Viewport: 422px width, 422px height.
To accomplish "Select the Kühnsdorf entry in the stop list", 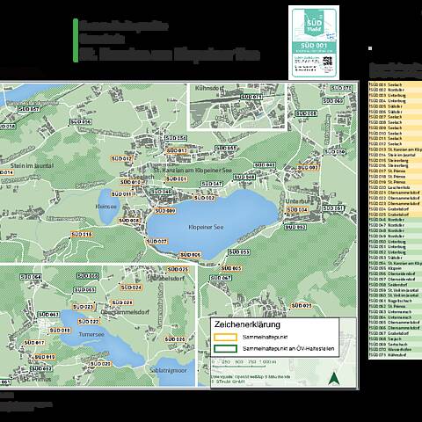I will click(396, 355).
